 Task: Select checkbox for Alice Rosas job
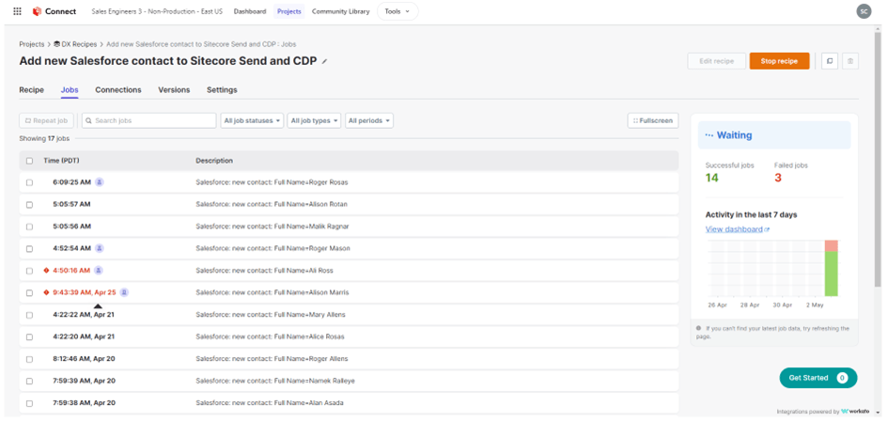[x=29, y=337]
